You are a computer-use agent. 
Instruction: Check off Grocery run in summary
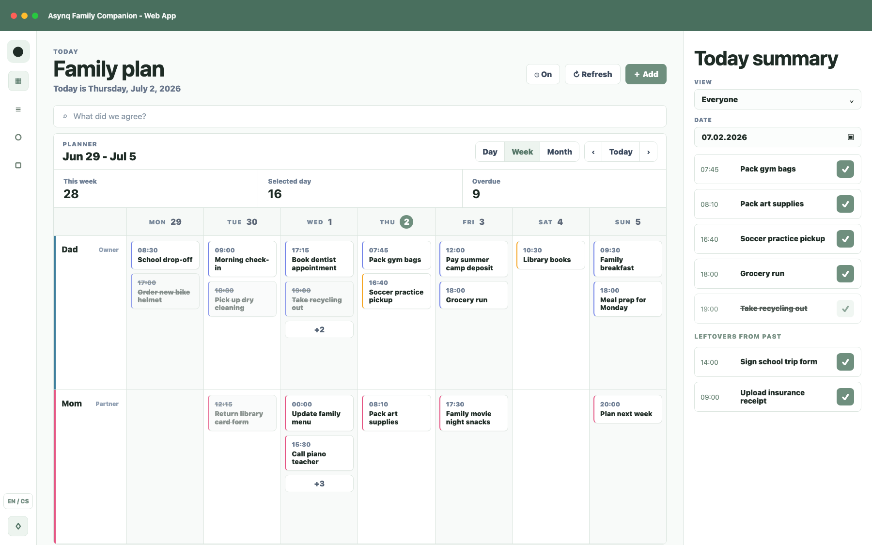click(845, 274)
